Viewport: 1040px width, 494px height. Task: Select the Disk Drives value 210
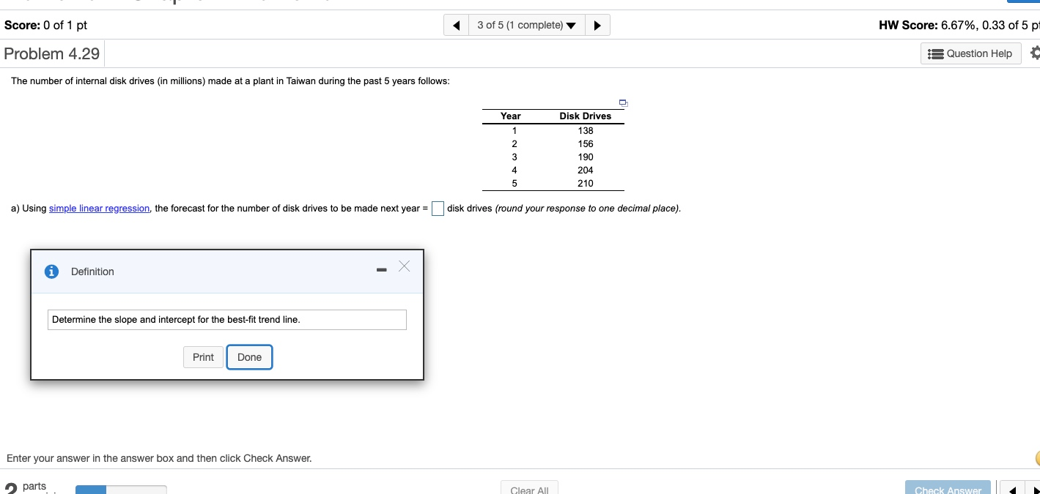point(586,184)
